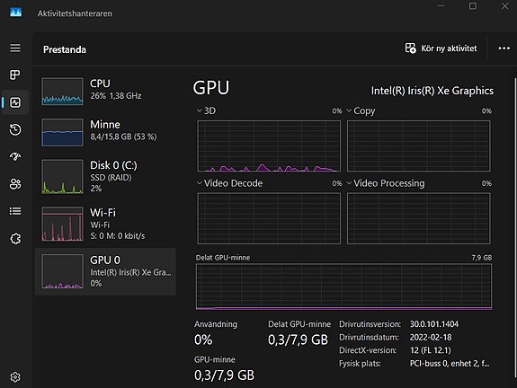Select the Minne memory item
517x388 pixels.
tap(105, 132)
